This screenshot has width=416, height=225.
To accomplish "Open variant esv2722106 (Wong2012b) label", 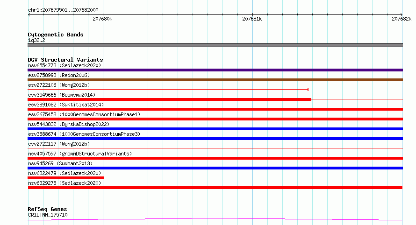I will tap(59, 85).
